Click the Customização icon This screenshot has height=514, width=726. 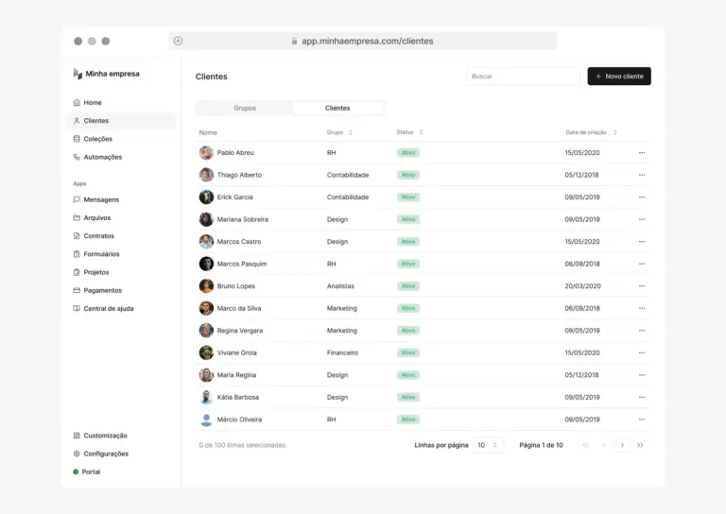77,436
